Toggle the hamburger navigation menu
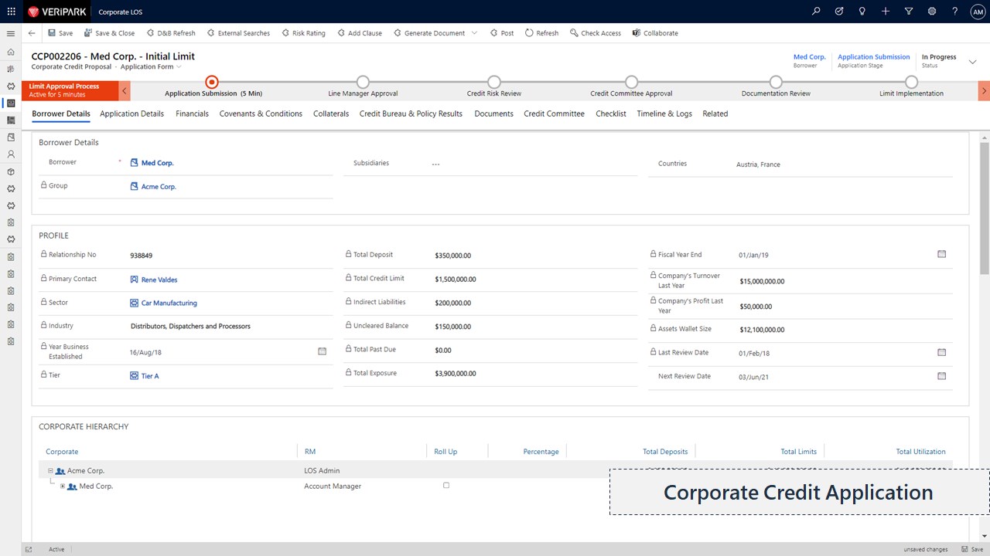This screenshot has width=990, height=556. coord(11,33)
